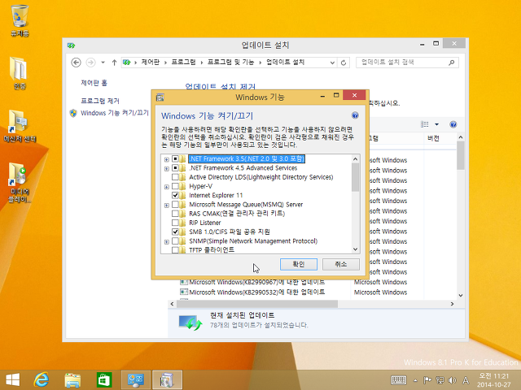
Task: Click 업데이트 설치 breadcrumb
Action: (x=285, y=62)
